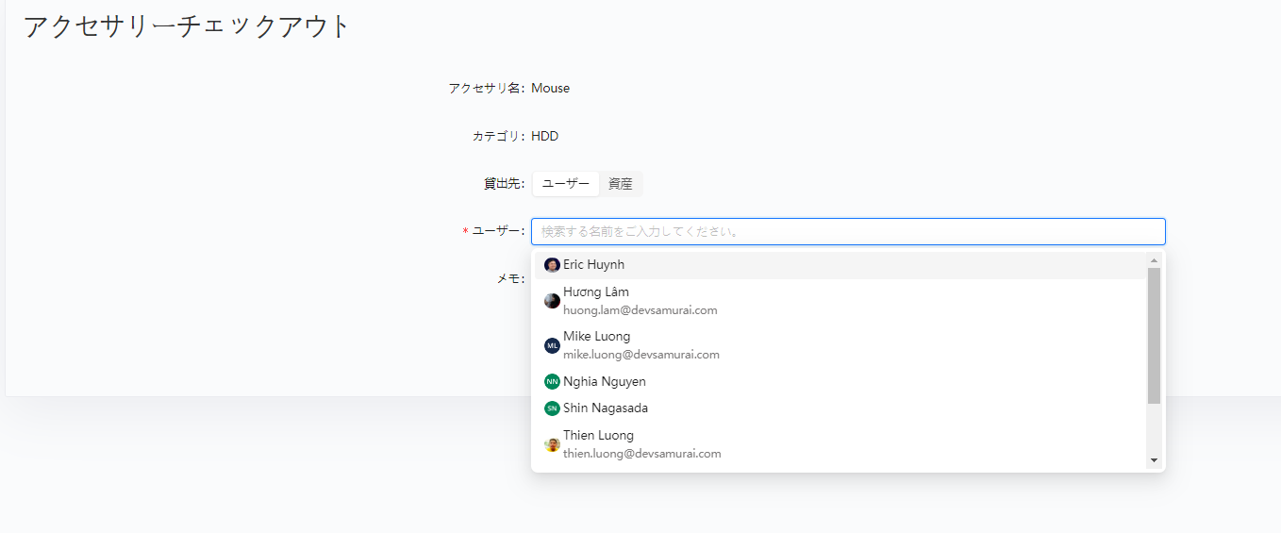Screen dimensions: 1281x533
Task: Select Eric Huynh from the user list
Action: (x=594, y=265)
